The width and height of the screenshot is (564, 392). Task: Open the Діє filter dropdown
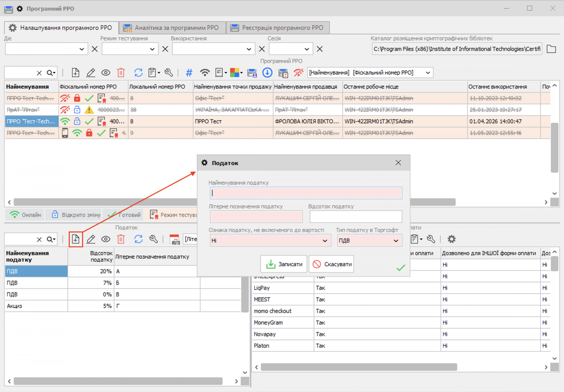[82, 49]
